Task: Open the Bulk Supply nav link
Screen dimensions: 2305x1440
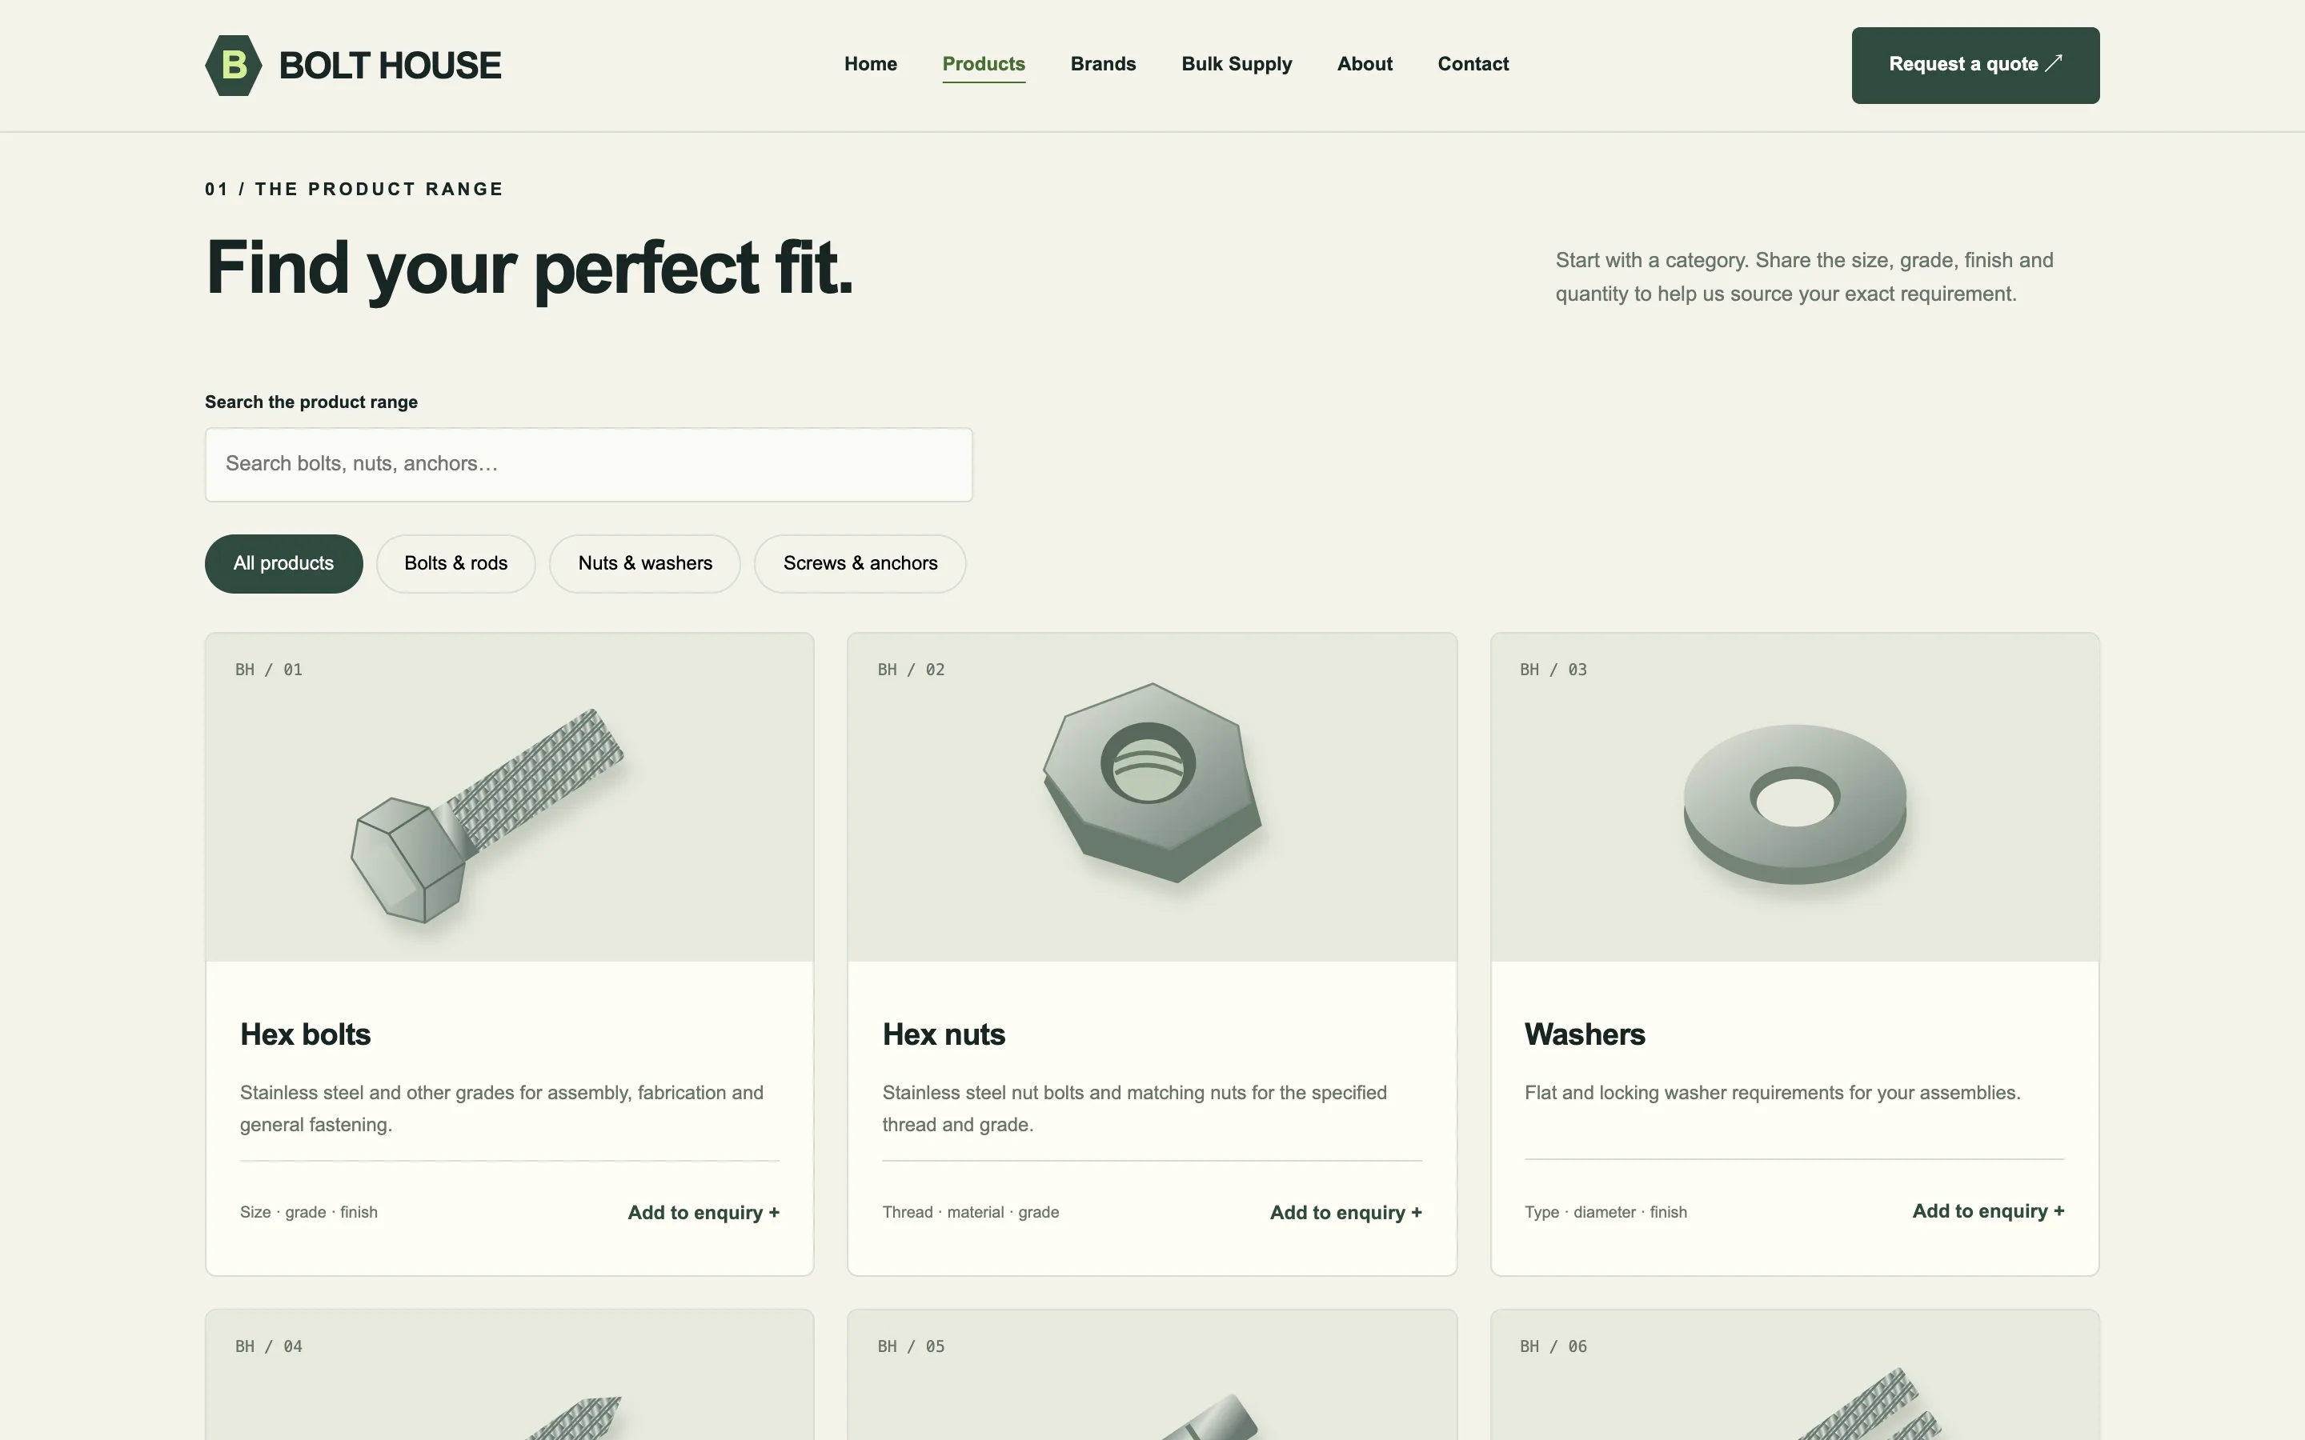Action: tap(1237, 64)
